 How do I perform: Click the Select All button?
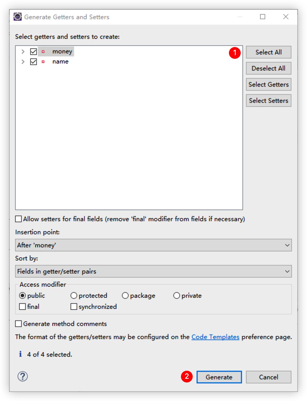[x=269, y=52]
